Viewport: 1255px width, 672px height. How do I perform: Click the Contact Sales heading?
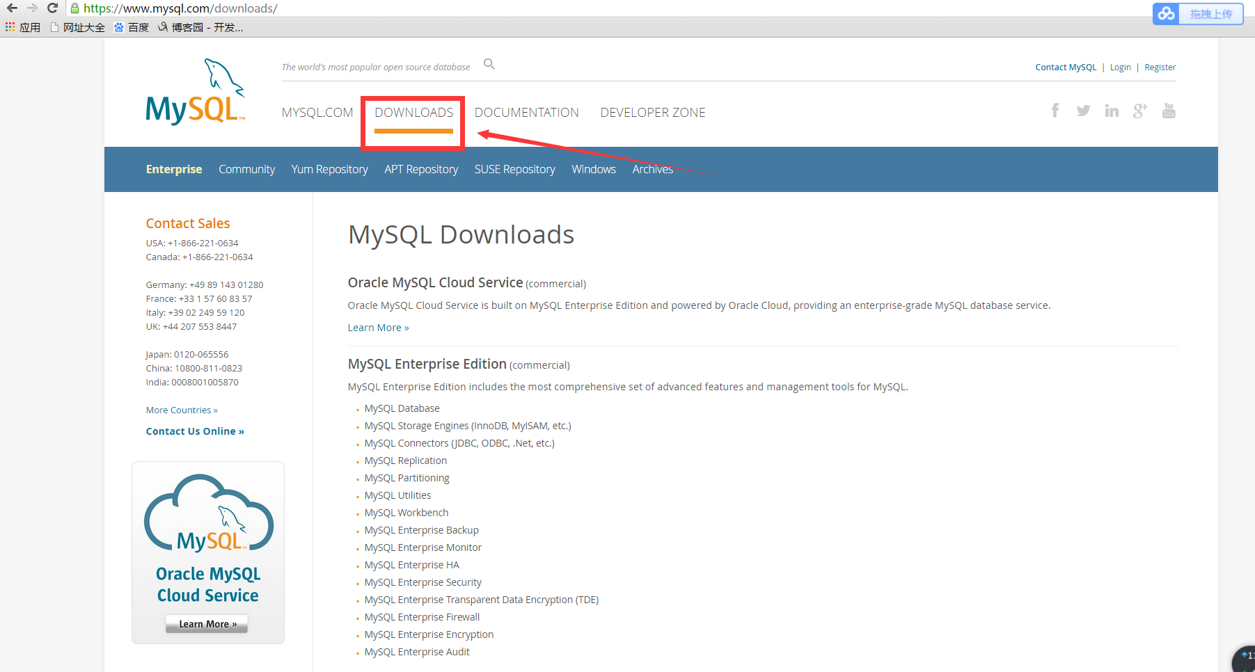pos(188,223)
